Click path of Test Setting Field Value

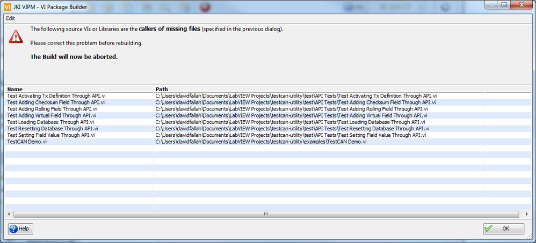291,135
